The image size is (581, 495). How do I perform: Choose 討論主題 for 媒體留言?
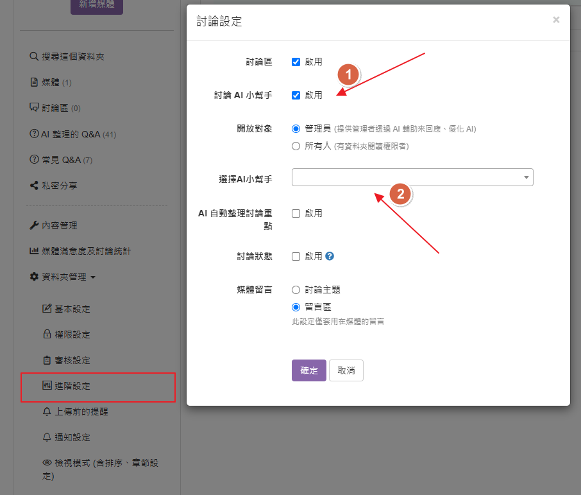[296, 290]
